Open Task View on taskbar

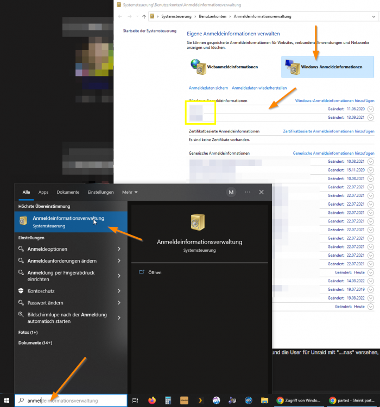(x=135, y=400)
